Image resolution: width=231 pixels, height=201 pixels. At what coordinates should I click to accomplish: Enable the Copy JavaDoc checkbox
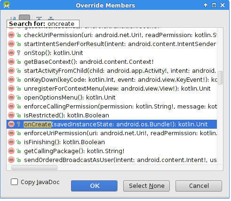tap(14, 182)
